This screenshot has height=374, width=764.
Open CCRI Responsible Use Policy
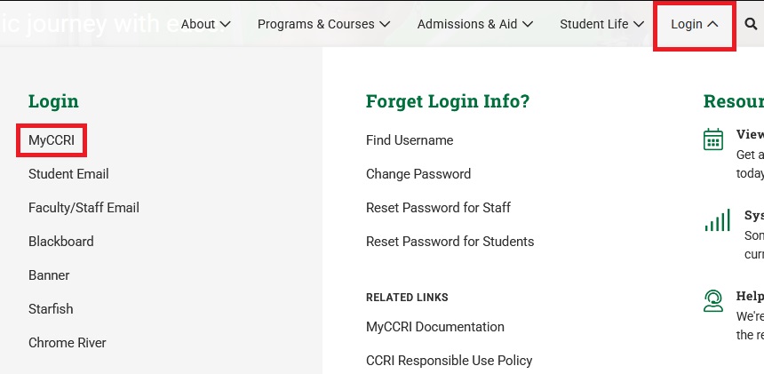coord(449,361)
